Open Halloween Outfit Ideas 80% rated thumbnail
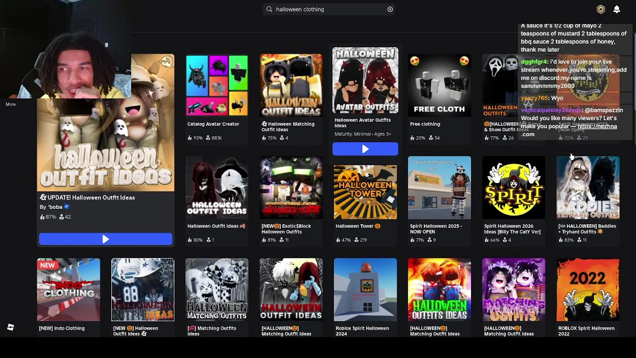The height and width of the screenshot is (358, 636). (217, 188)
